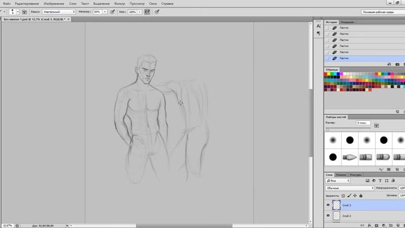Toggle lock transparent pixels
The width and height of the screenshot is (405, 228).
(x=343, y=196)
